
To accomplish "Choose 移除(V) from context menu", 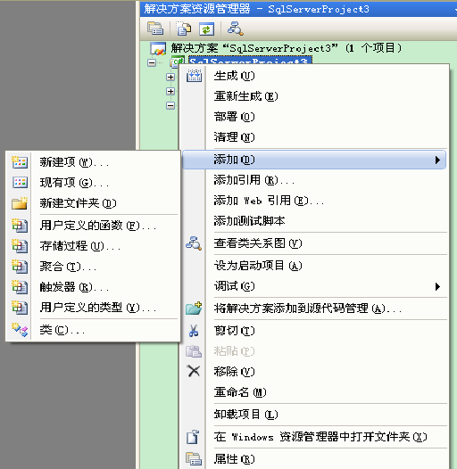I will (314, 372).
